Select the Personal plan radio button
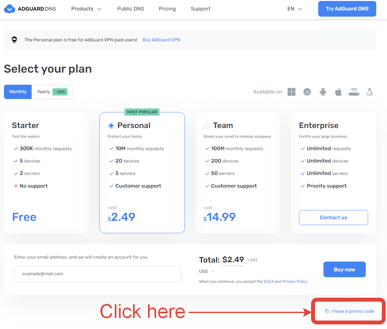Image resolution: width=387 pixels, height=329 pixels. (111, 126)
